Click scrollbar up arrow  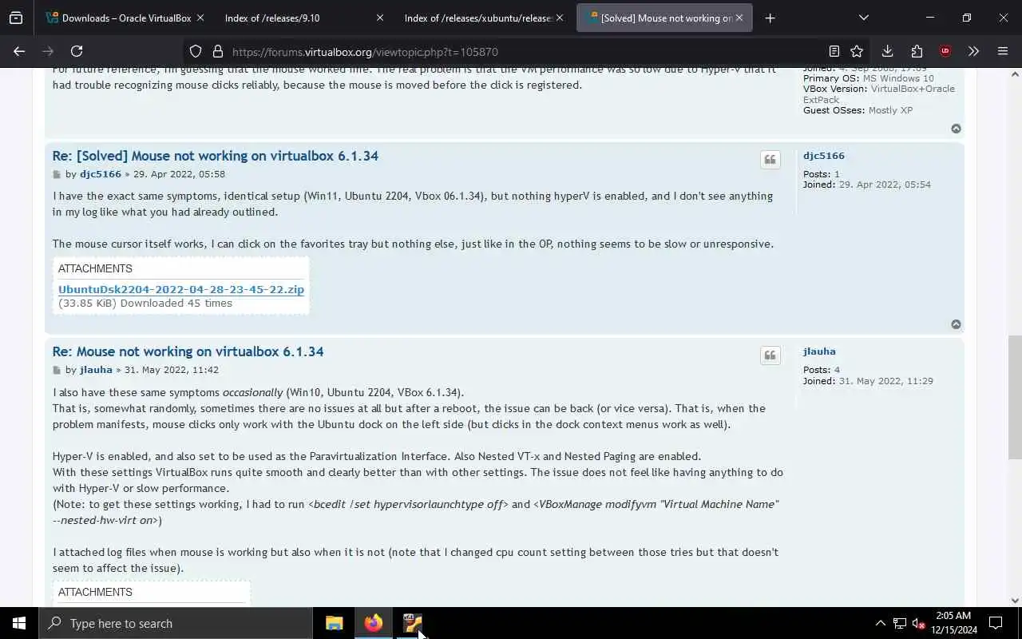tap(1015, 74)
